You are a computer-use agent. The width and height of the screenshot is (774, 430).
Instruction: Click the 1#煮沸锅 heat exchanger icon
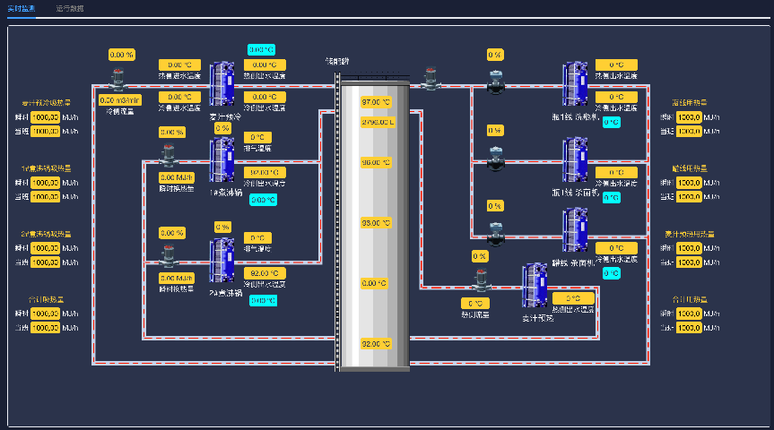pyautogui.click(x=222, y=159)
